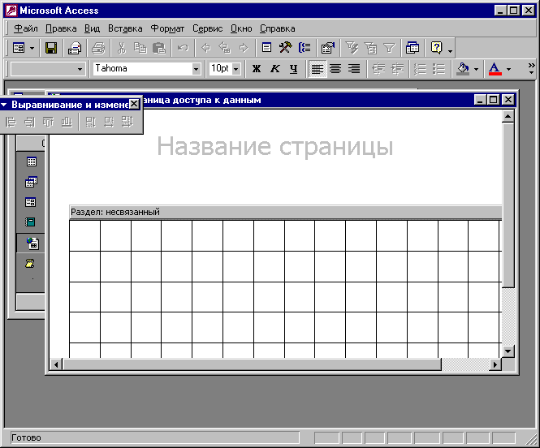Toggle numbered list
Viewport: 540px width, 448px height.
pos(420,69)
